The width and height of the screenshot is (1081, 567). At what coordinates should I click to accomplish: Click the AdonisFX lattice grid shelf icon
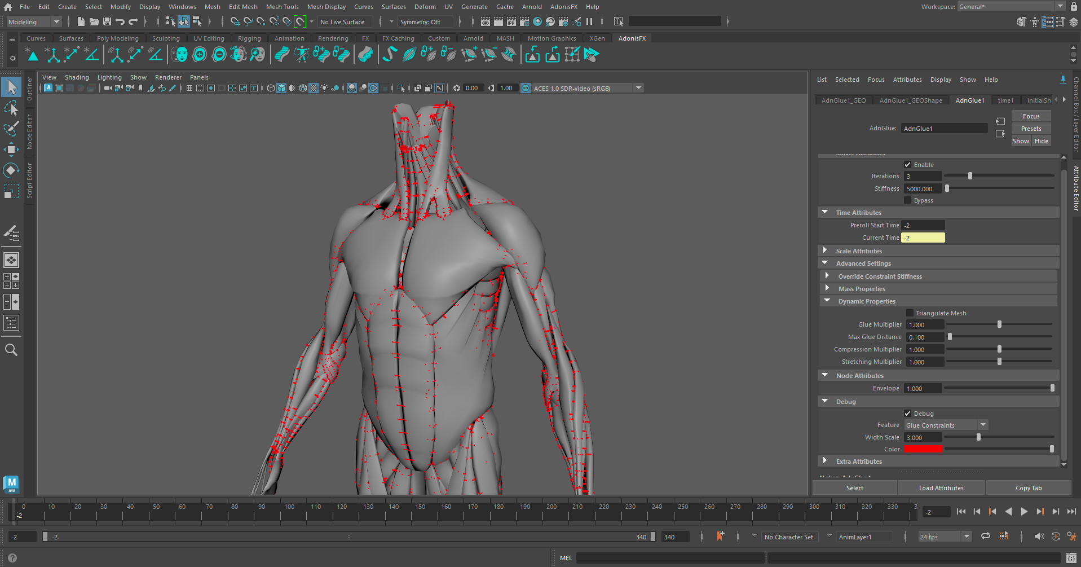(x=572, y=55)
